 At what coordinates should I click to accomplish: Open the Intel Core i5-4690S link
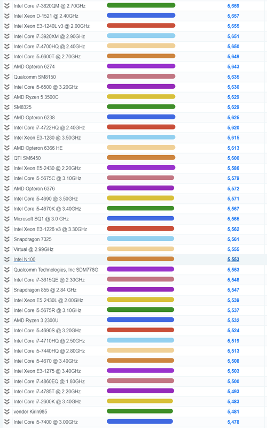click(47, 331)
